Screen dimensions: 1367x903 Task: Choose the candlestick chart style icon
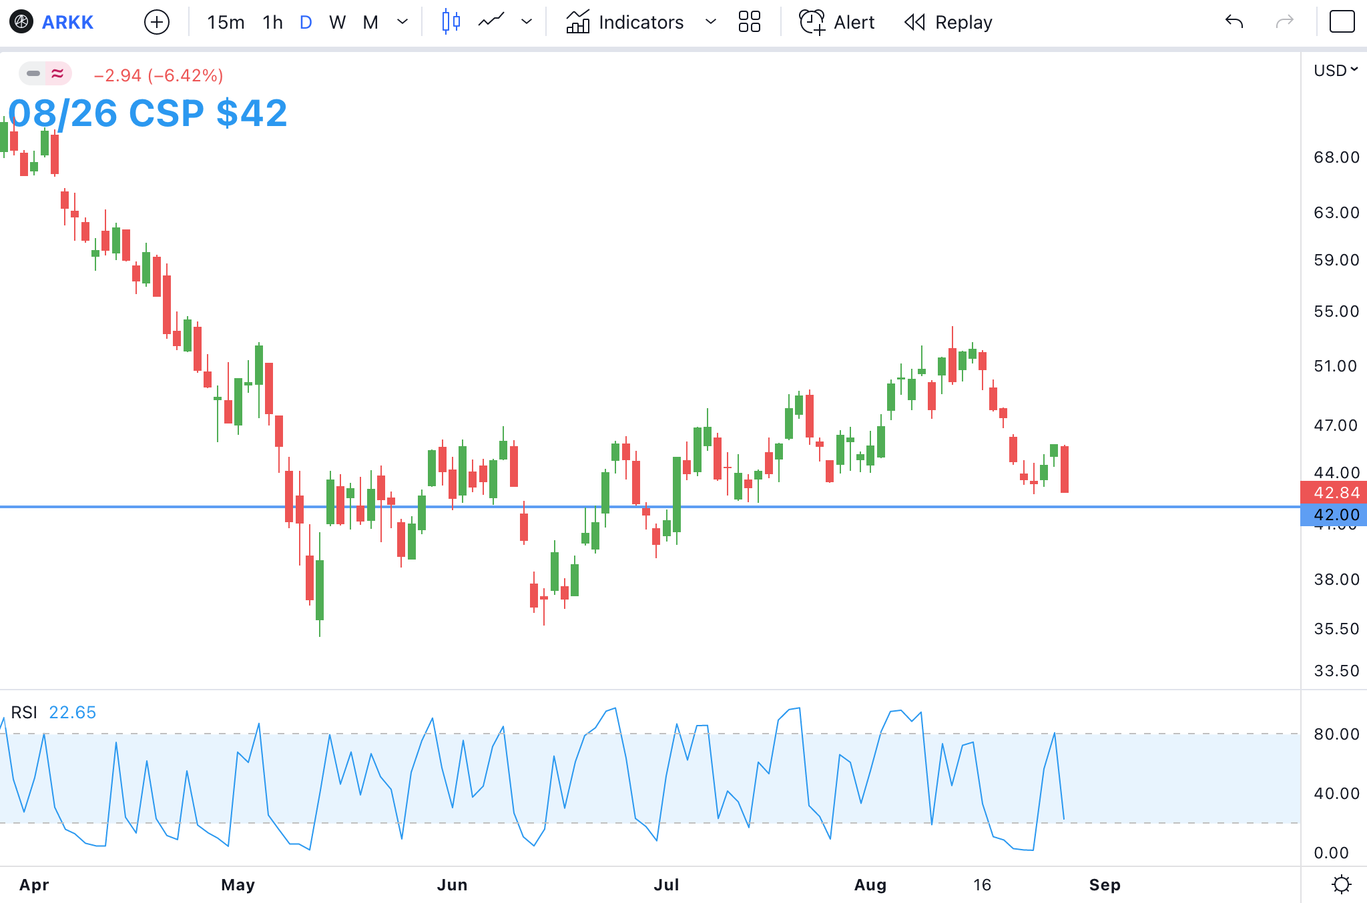451,22
